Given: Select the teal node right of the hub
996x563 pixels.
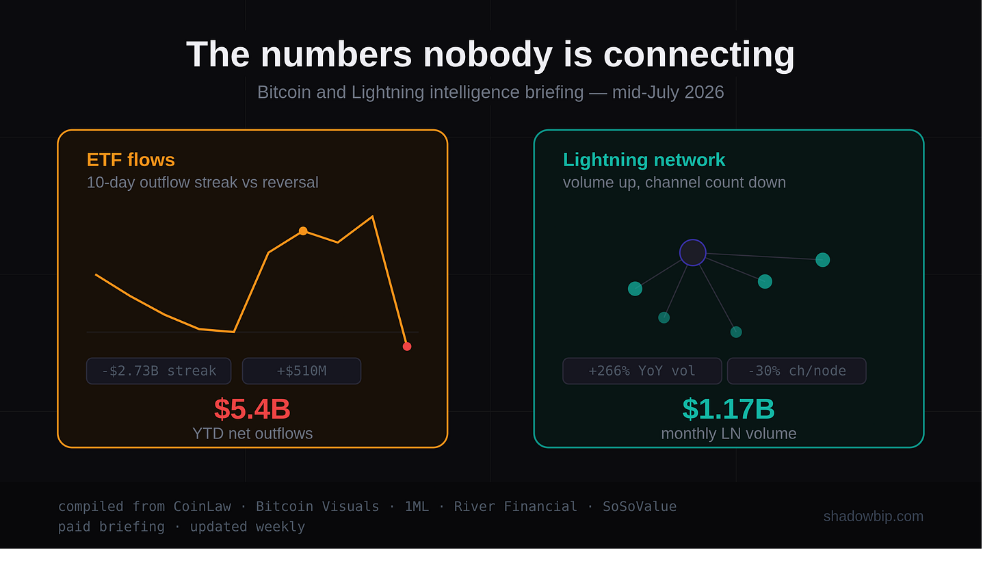Looking at the screenshot, I should click(765, 282).
